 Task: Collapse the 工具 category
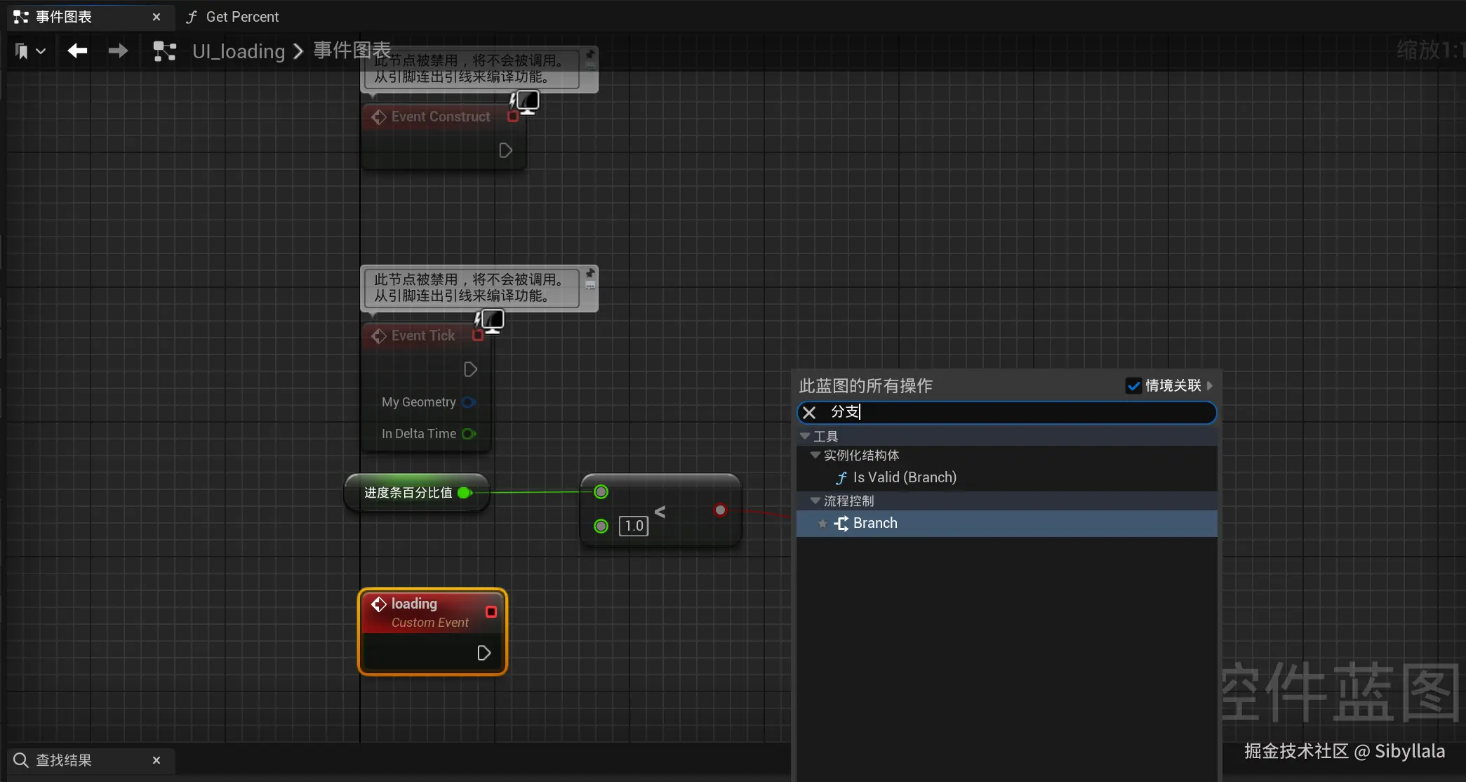(x=805, y=437)
